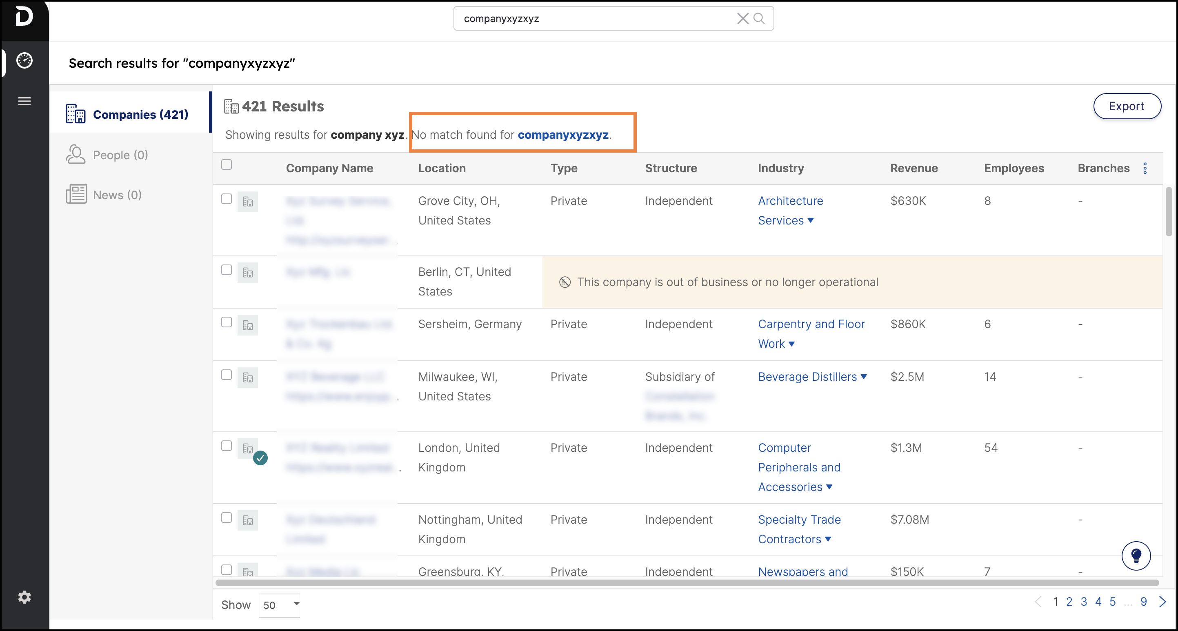Screen dimensions: 1178x631
Task: Click the horizontal table scrollbar
Action: [687, 583]
